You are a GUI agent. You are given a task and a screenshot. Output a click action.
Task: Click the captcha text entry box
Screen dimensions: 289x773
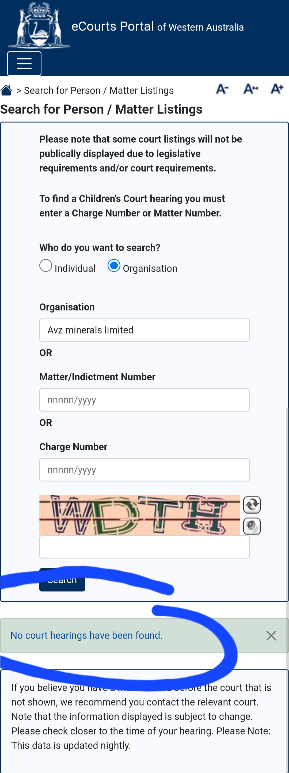pos(144,547)
